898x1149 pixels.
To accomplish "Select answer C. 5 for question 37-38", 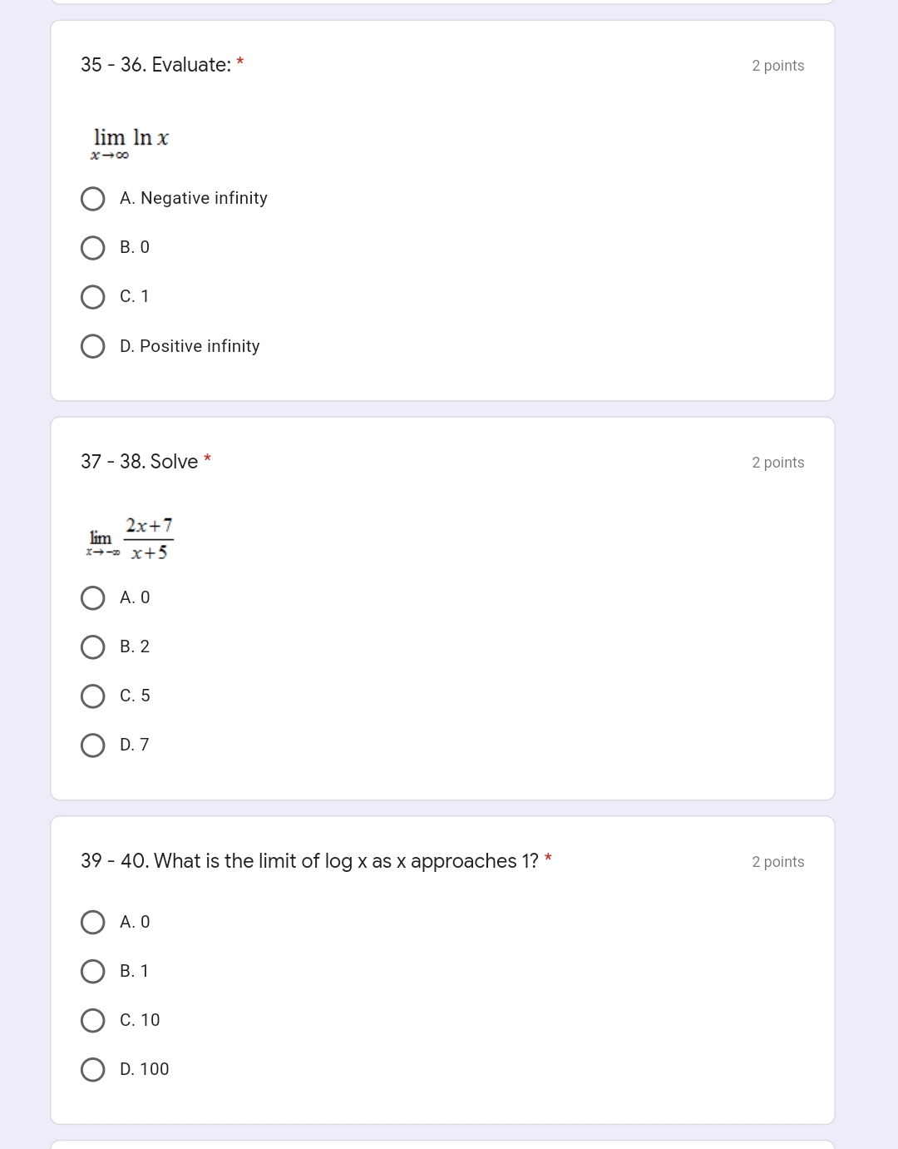I will 92,696.
